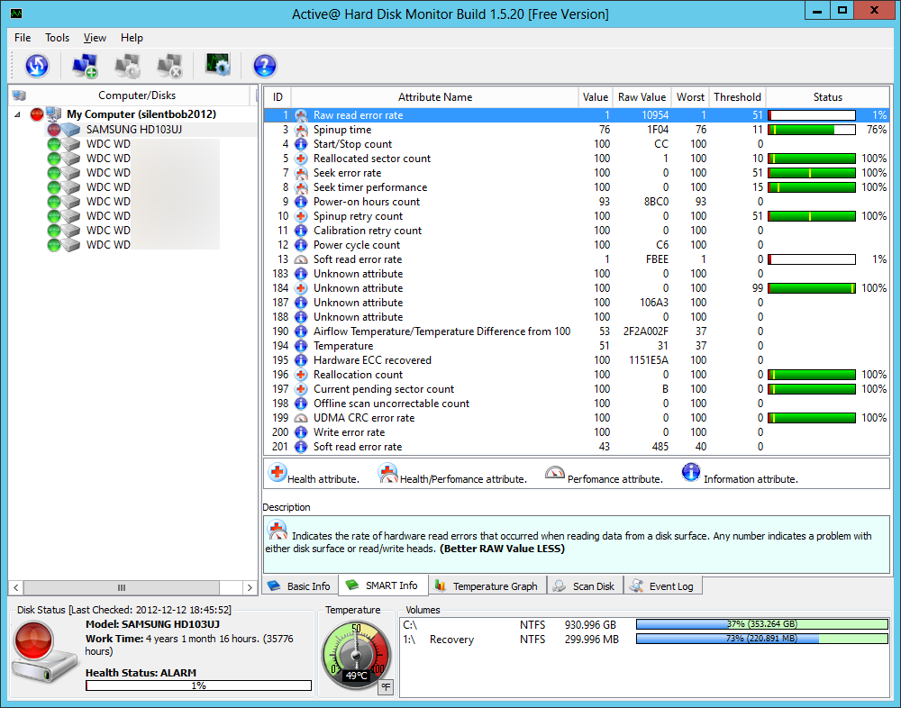The image size is (901, 708).
Task: Open the monitor preferences toolbar icon
Action: coord(218,64)
